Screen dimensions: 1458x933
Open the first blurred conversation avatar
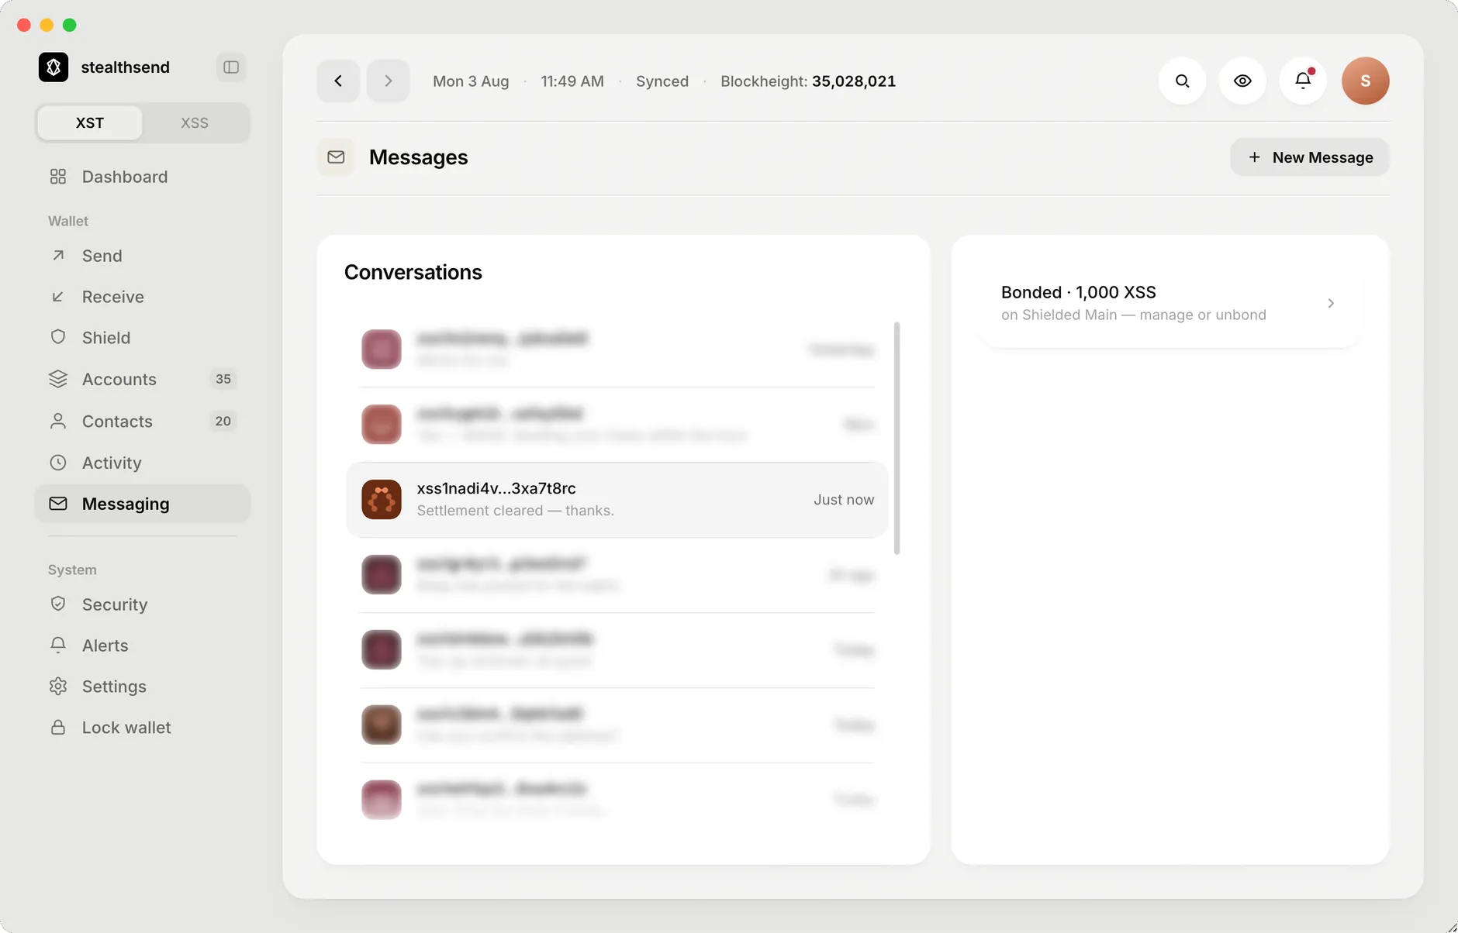(x=382, y=349)
